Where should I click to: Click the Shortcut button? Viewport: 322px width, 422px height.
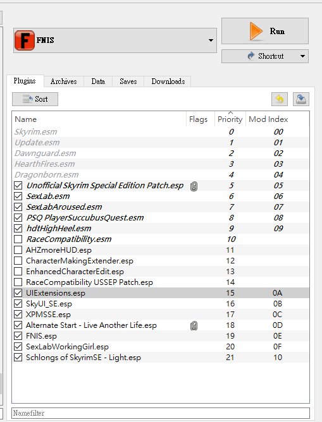point(265,56)
